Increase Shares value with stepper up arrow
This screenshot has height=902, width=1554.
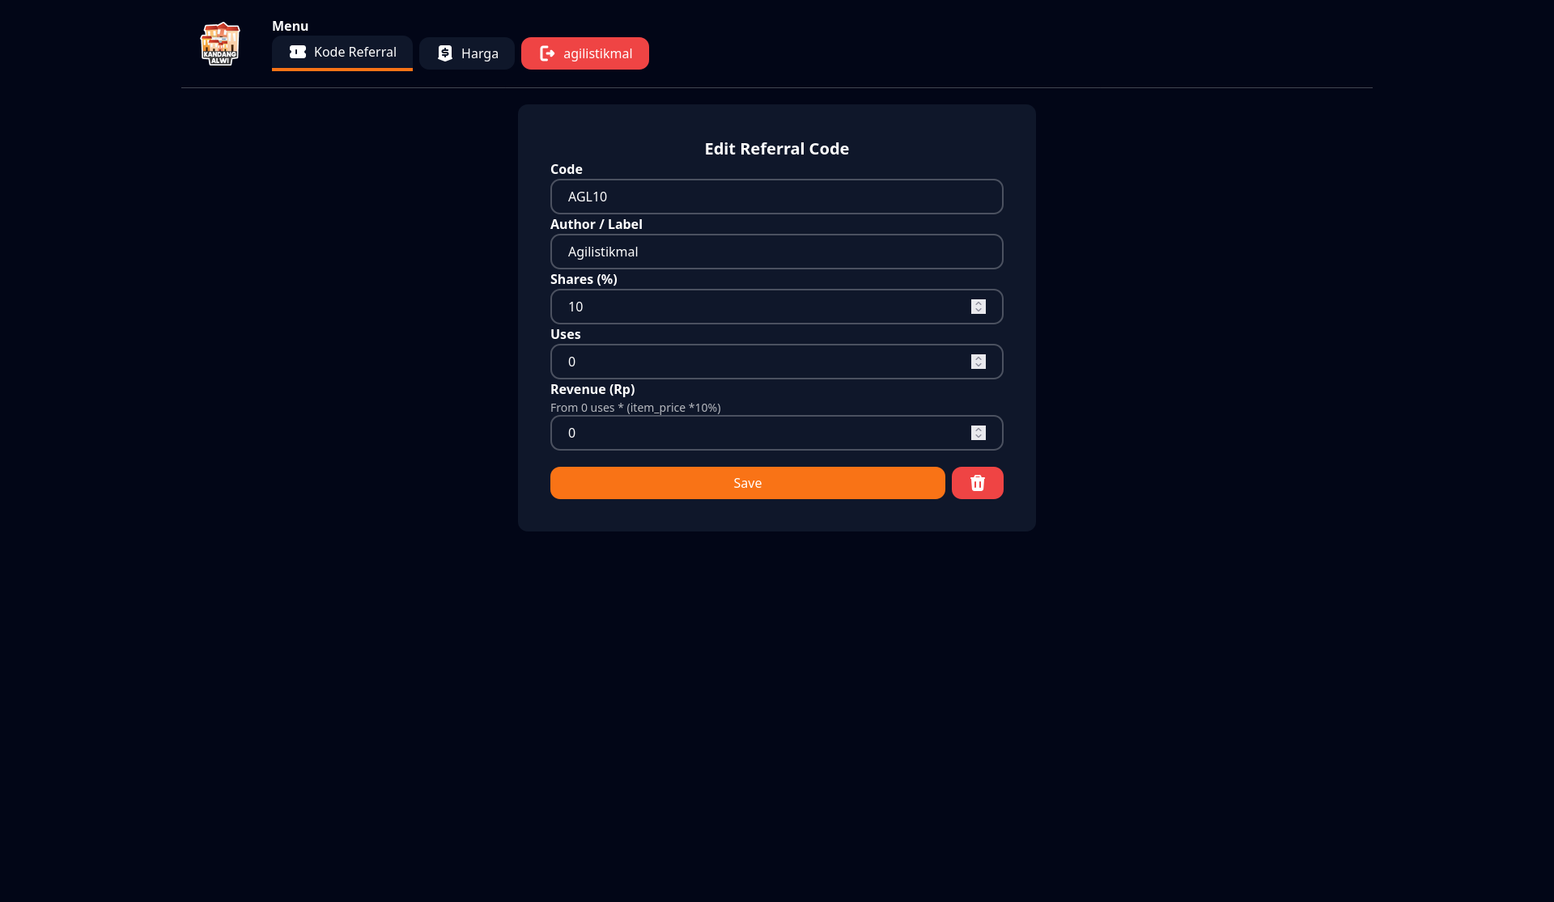(979, 303)
